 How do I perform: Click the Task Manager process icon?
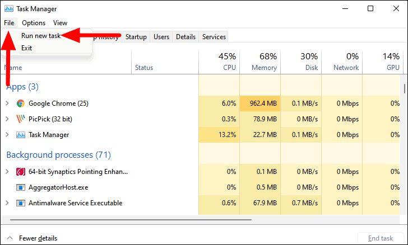(x=21, y=135)
